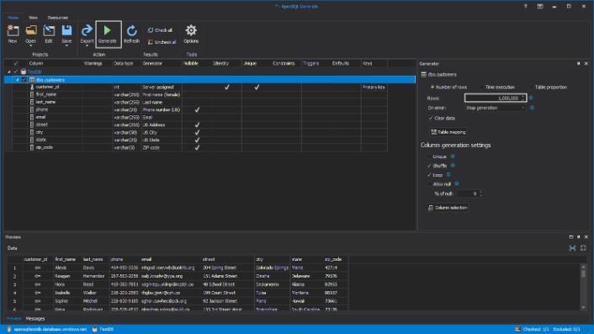The width and height of the screenshot is (594, 334).
Task: Switch to the View ribbon tab
Action: [33, 18]
